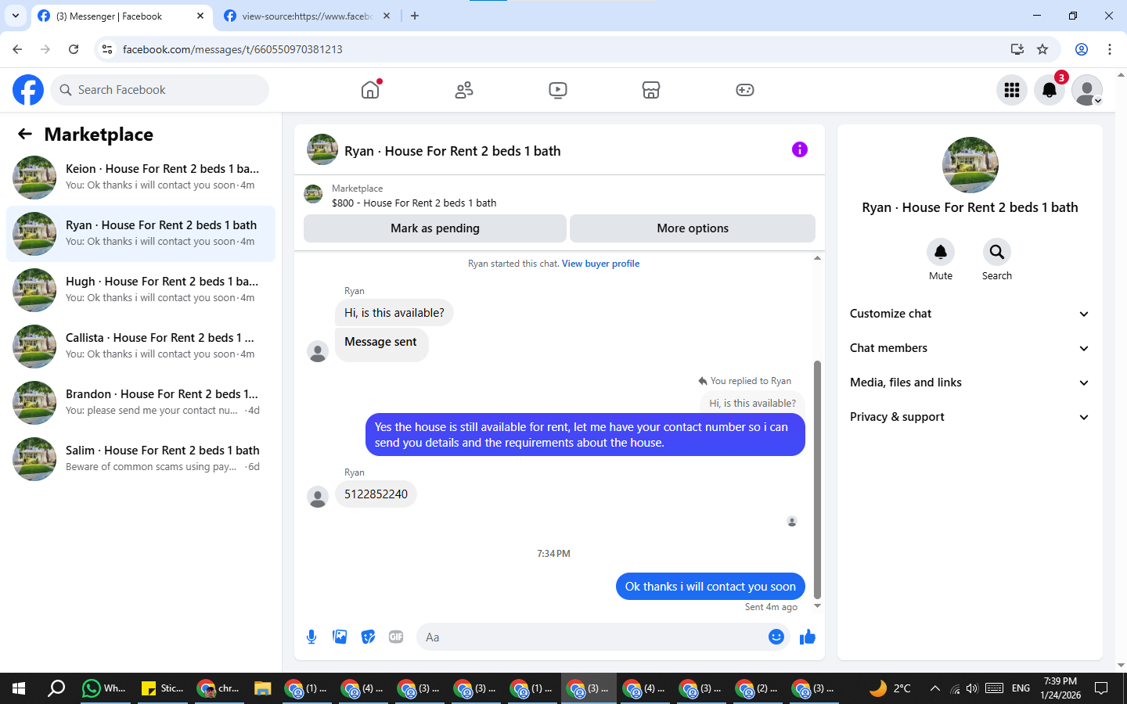Click the ENG language indicator
1127x704 pixels.
coord(1021,688)
